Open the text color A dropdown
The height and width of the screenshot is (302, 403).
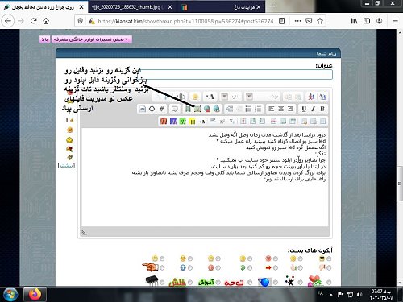210,97
